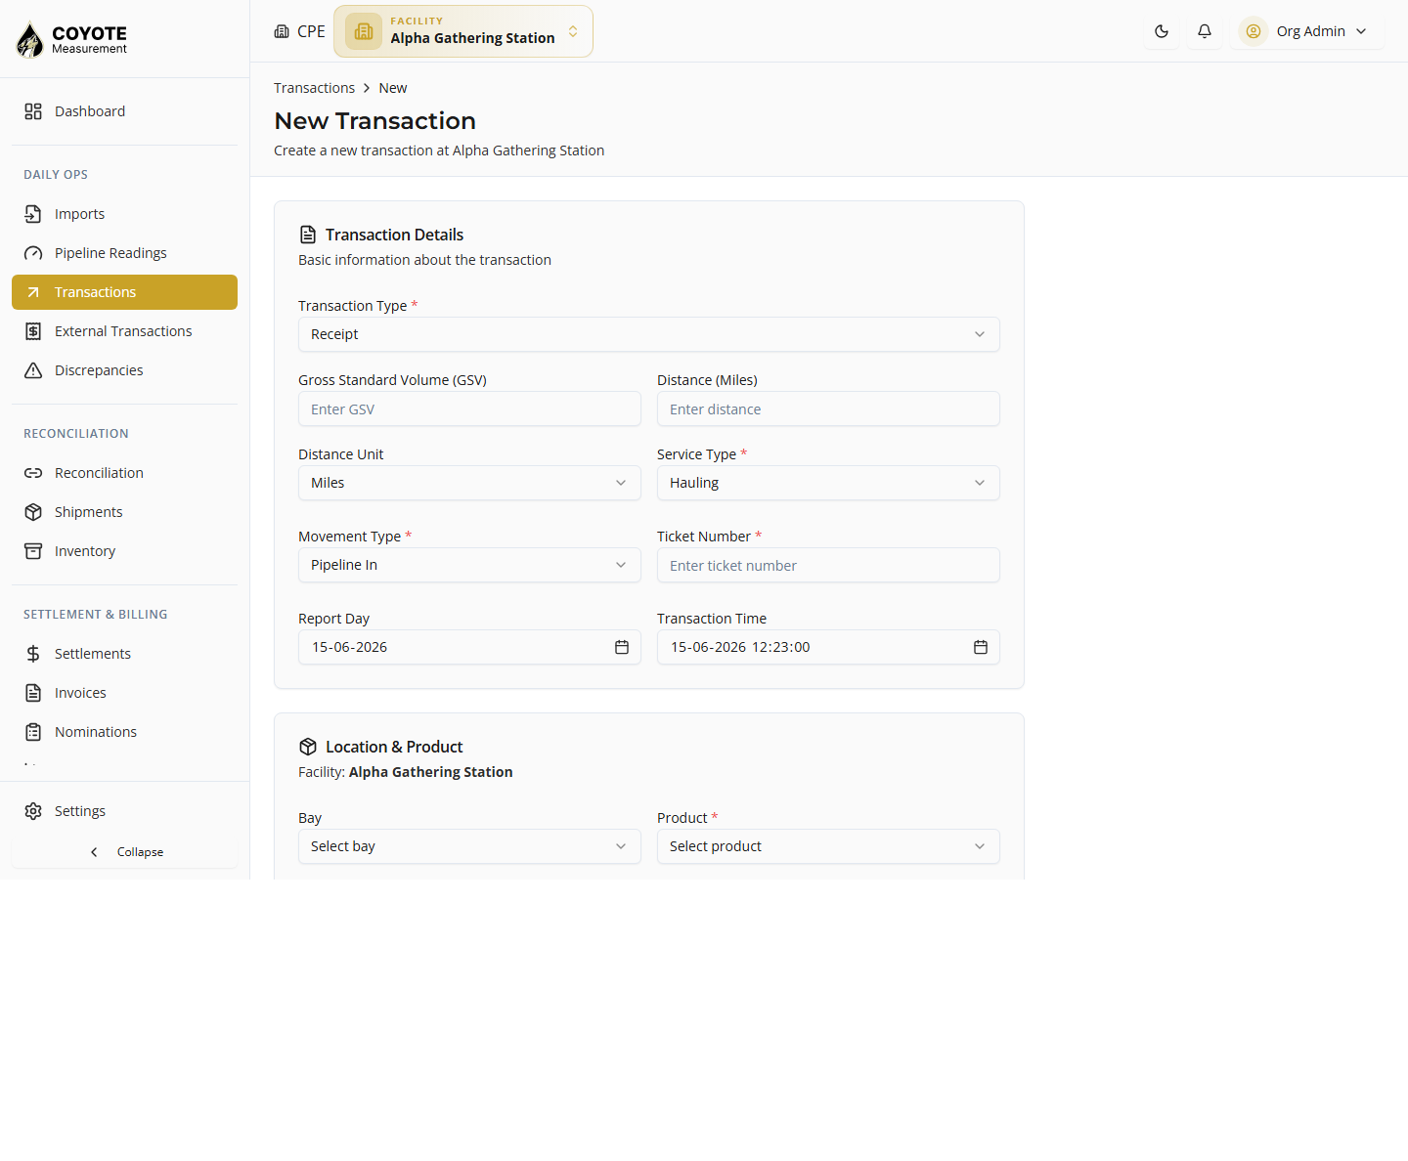This screenshot has height=1161, width=1408.
Task: Click the Inventory archive icon
Action: pyautogui.click(x=33, y=551)
